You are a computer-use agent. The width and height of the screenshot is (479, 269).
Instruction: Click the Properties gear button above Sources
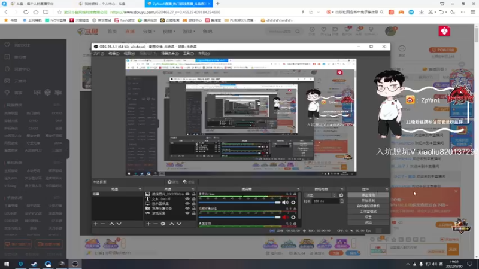172,182
